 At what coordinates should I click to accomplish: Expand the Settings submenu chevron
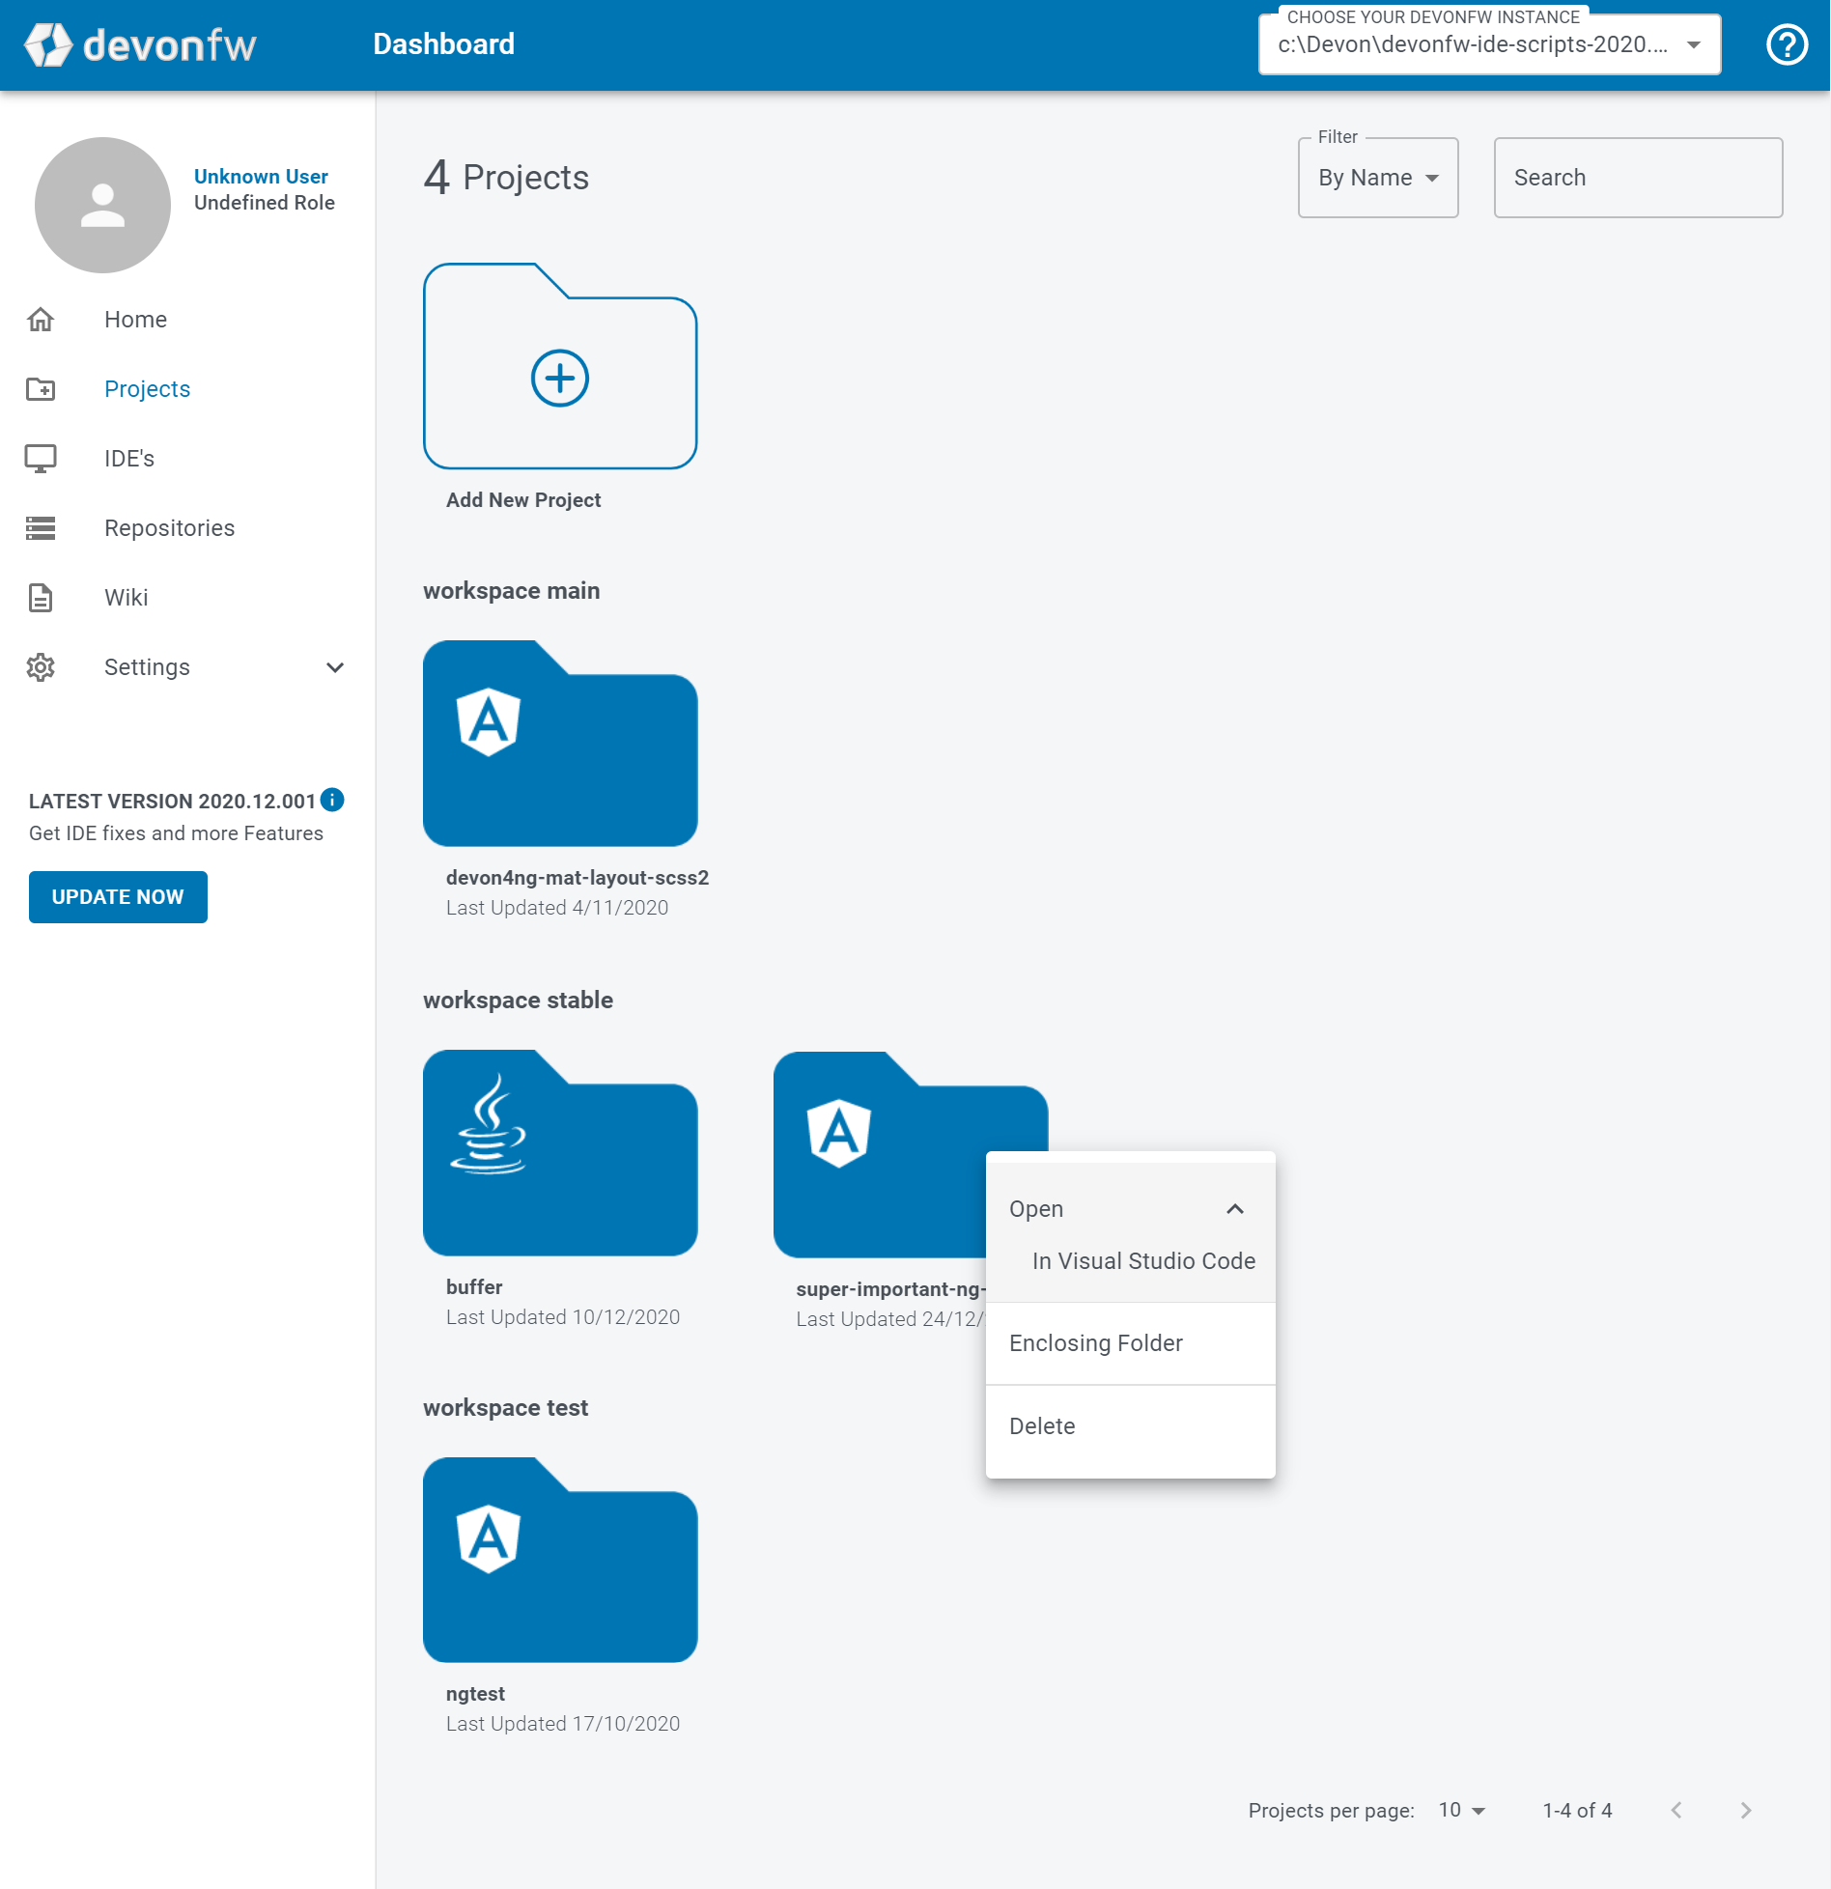(x=334, y=667)
